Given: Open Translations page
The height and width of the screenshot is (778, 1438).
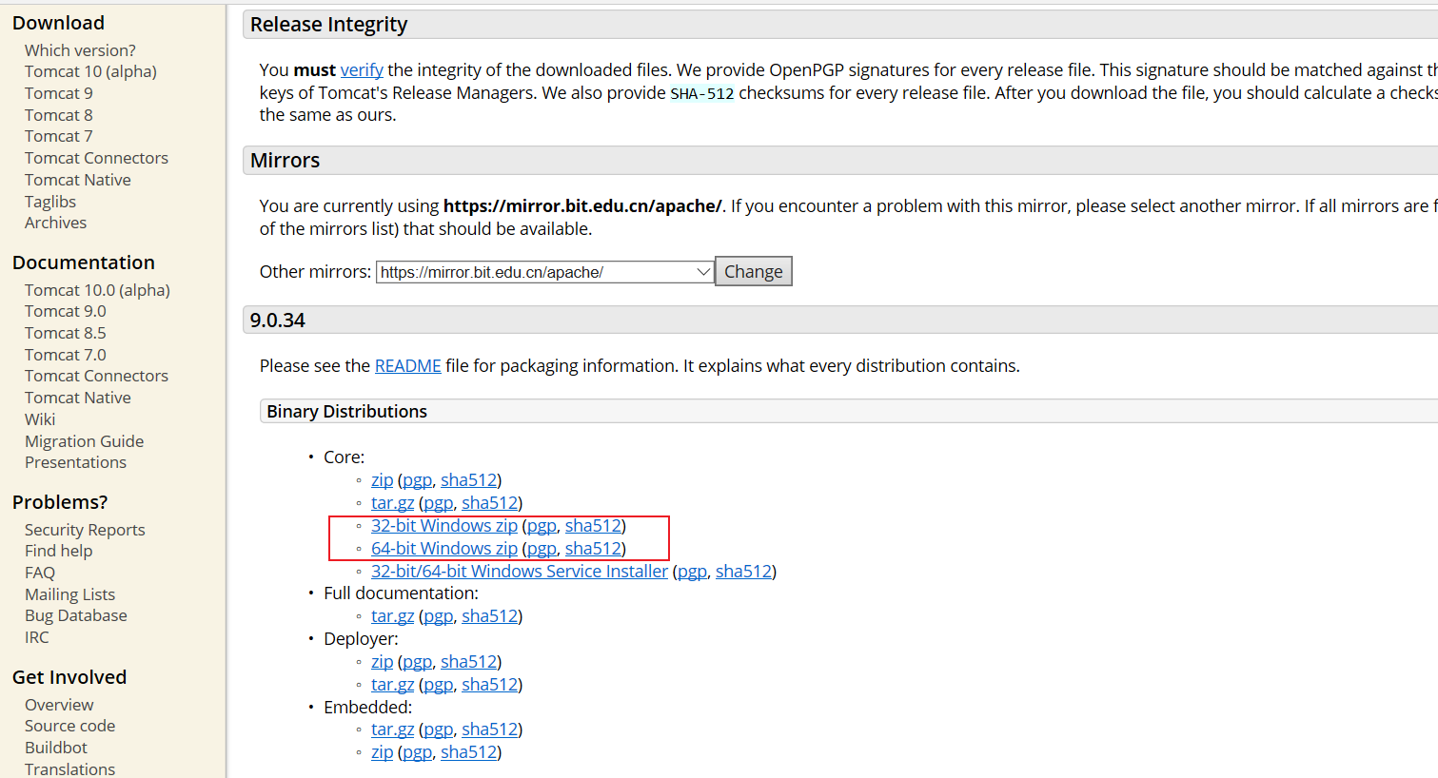Looking at the screenshot, I should [x=69, y=768].
